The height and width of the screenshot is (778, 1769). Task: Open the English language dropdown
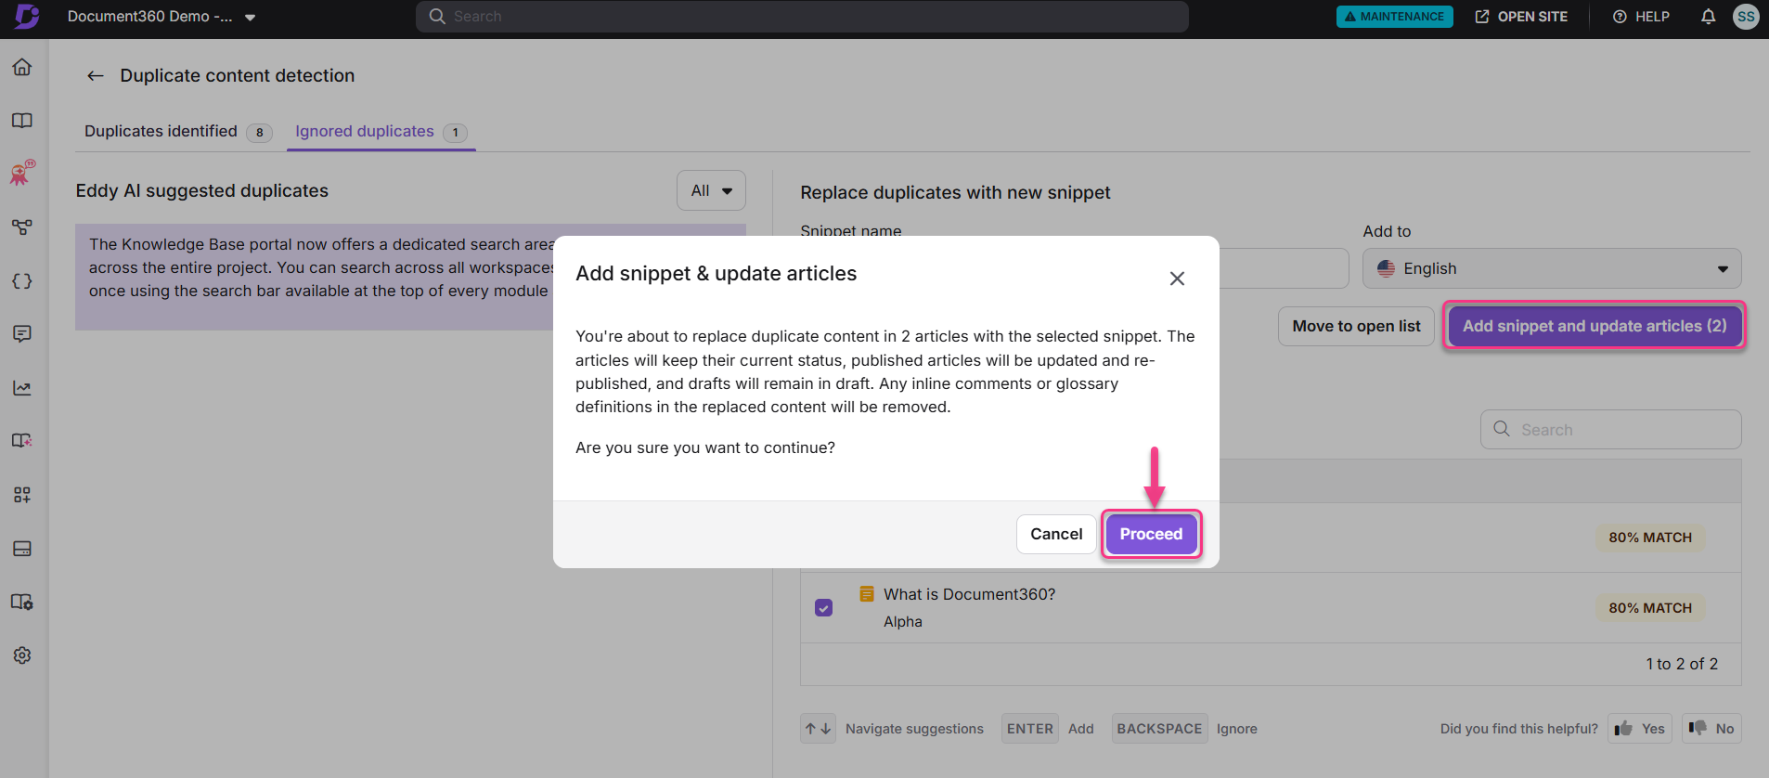(x=1552, y=268)
